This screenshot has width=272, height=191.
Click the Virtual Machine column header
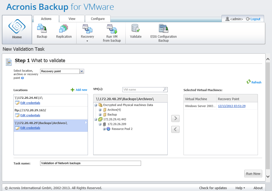tap(200, 99)
